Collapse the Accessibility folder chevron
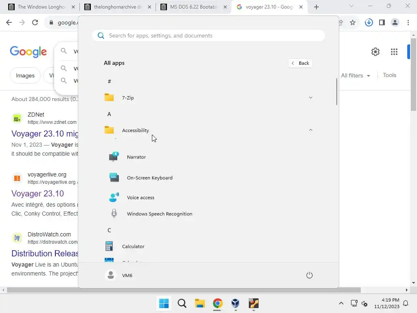 (310, 130)
